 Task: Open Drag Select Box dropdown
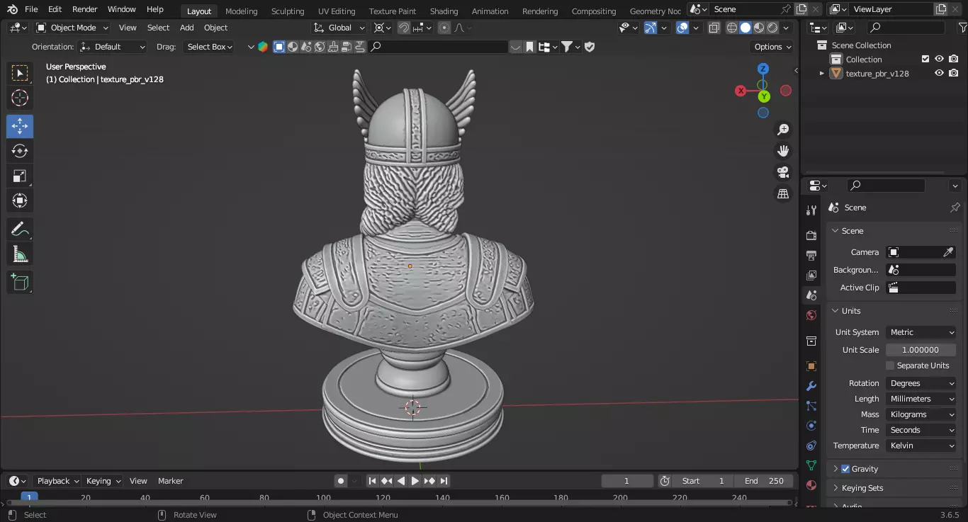point(209,47)
